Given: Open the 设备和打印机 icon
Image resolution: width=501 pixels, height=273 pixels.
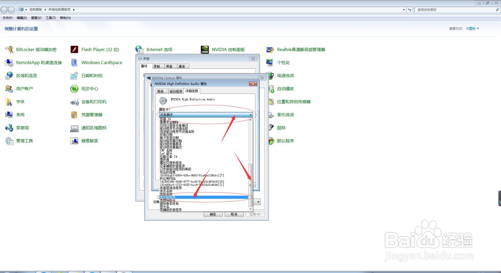Looking at the screenshot, I should point(74,102).
